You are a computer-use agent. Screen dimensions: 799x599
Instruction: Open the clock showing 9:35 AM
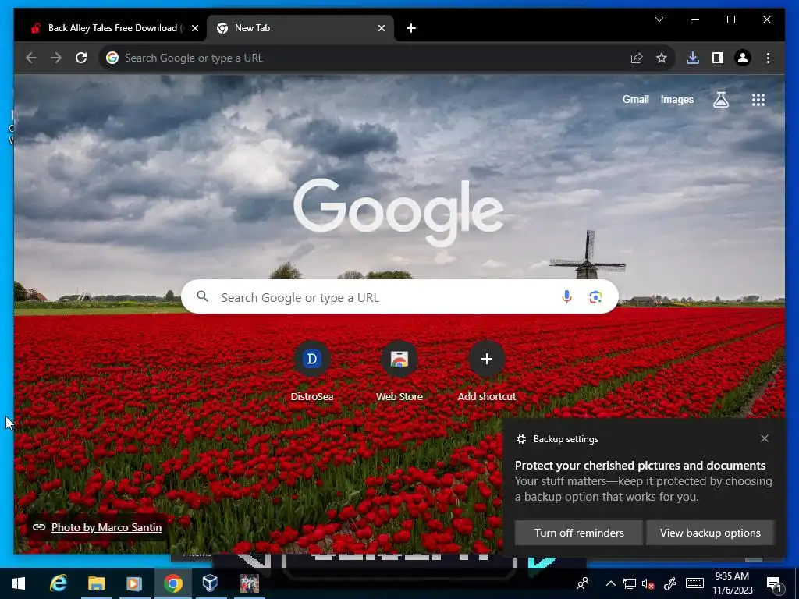(x=732, y=583)
